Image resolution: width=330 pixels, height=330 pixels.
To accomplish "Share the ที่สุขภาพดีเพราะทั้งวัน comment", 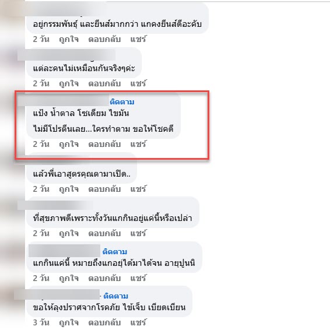I will click(x=138, y=233).
